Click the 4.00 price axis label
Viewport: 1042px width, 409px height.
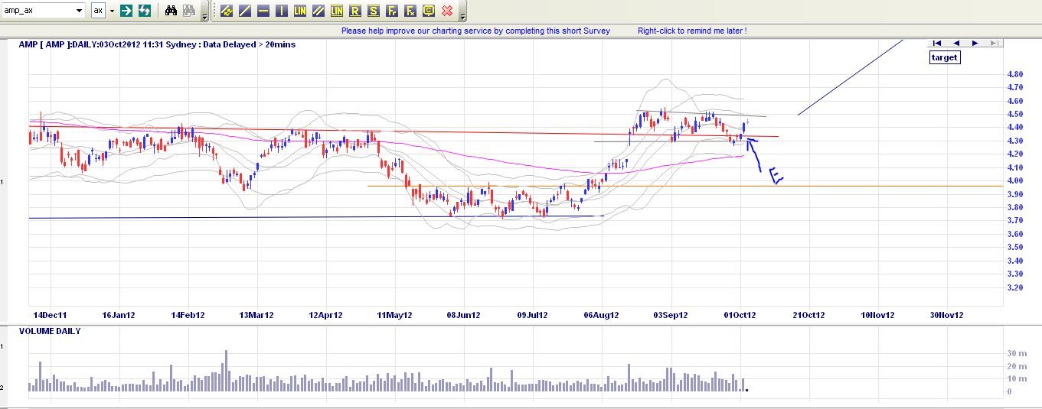coord(1015,180)
